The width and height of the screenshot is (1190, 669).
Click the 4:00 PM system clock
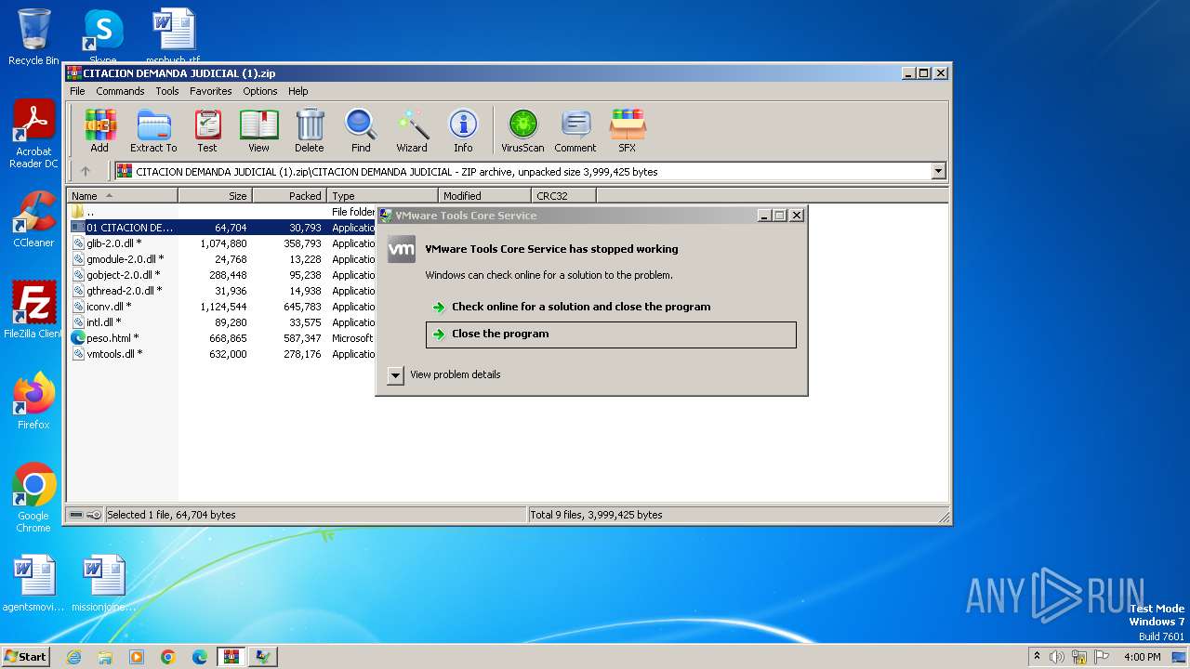pyautogui.click(x=1142, y=657)
